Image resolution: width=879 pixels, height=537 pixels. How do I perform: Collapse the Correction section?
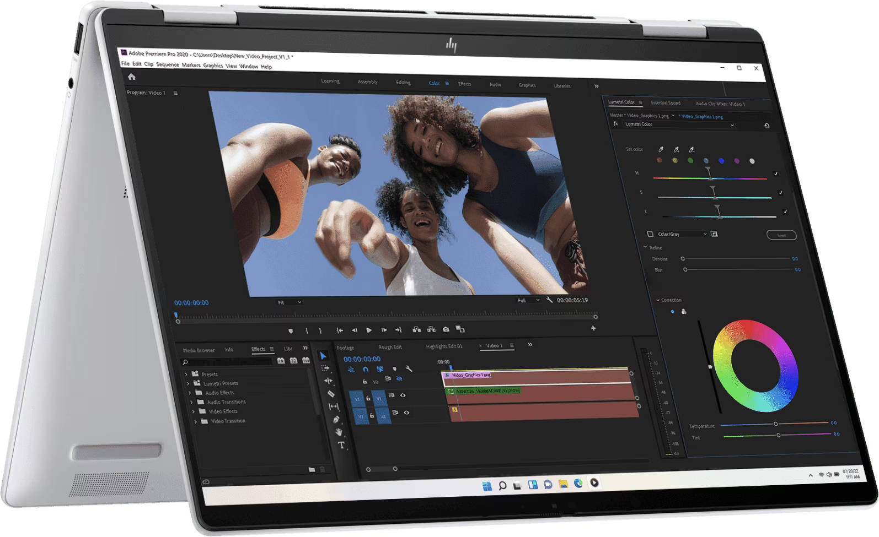658,300
